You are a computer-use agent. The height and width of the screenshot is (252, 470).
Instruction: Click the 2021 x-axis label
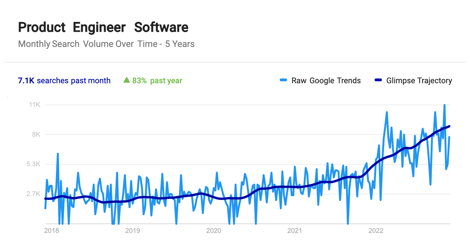click(295, 231)
